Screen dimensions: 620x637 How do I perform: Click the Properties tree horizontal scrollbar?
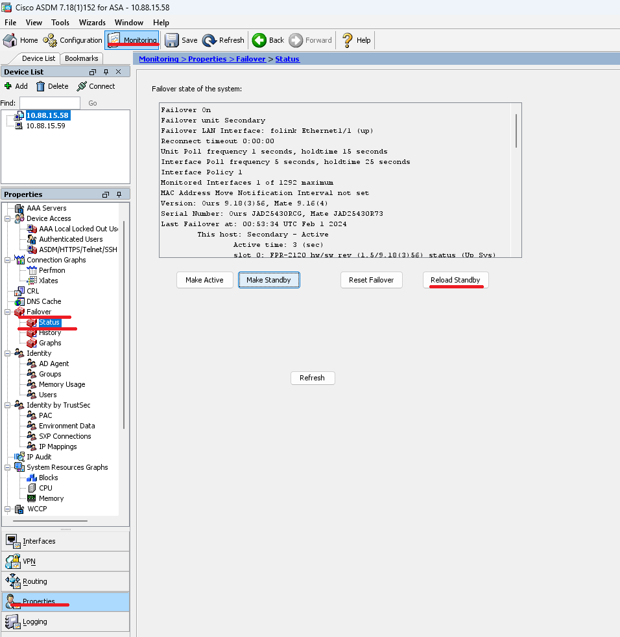point(50,521)
